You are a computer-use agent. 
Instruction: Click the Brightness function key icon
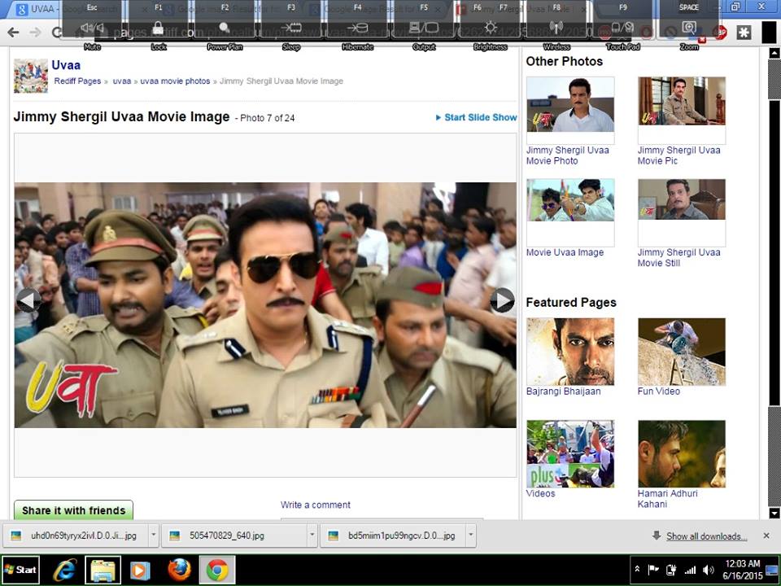pos(490,28)
